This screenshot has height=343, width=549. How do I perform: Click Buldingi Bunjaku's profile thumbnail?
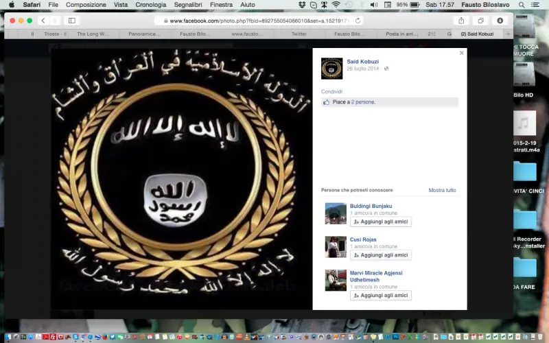[x=336, y=213]
